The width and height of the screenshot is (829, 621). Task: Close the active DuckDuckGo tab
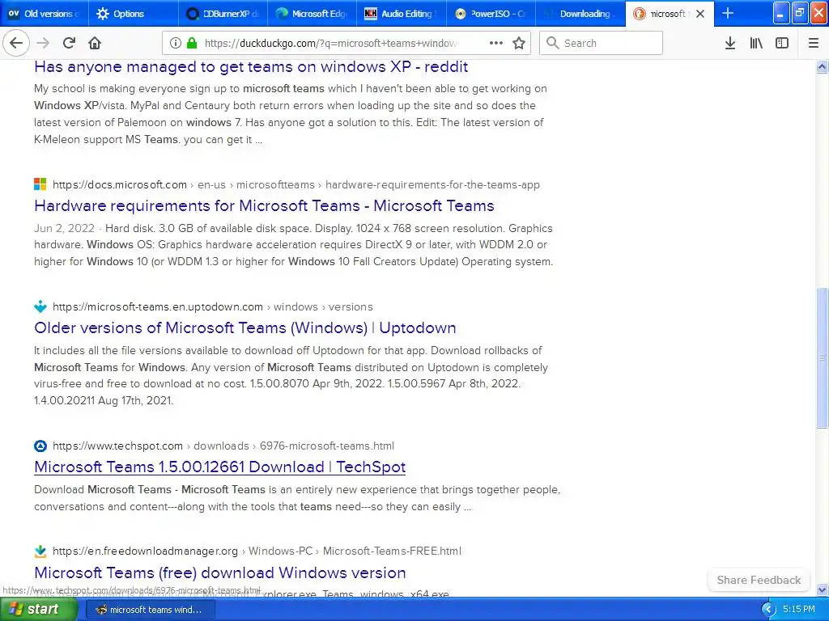pyautogui.click(x=700, y=14)
